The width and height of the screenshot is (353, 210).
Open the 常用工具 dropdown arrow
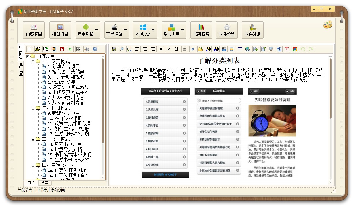pyautogui.click(x=182, y=30)
